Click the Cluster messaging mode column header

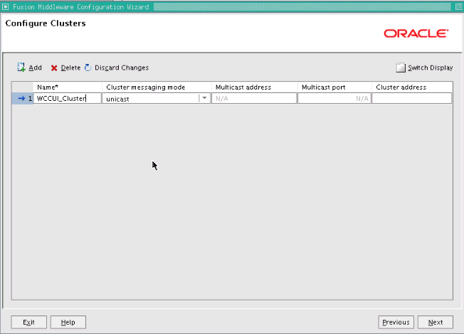(146, 87)
